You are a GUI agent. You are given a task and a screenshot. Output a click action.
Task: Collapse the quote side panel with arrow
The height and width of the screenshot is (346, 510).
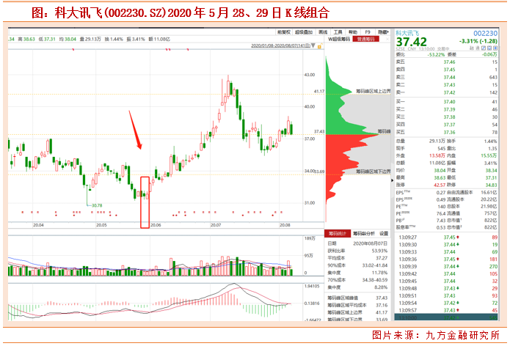pyautogui.click(x=392, y=180)
